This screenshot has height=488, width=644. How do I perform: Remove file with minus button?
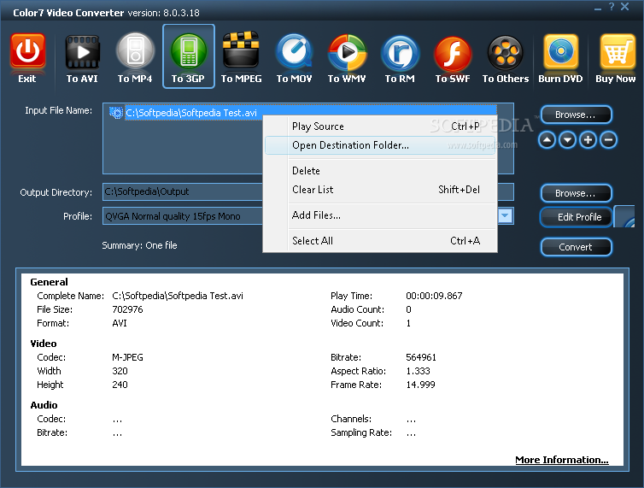(608, 140)
